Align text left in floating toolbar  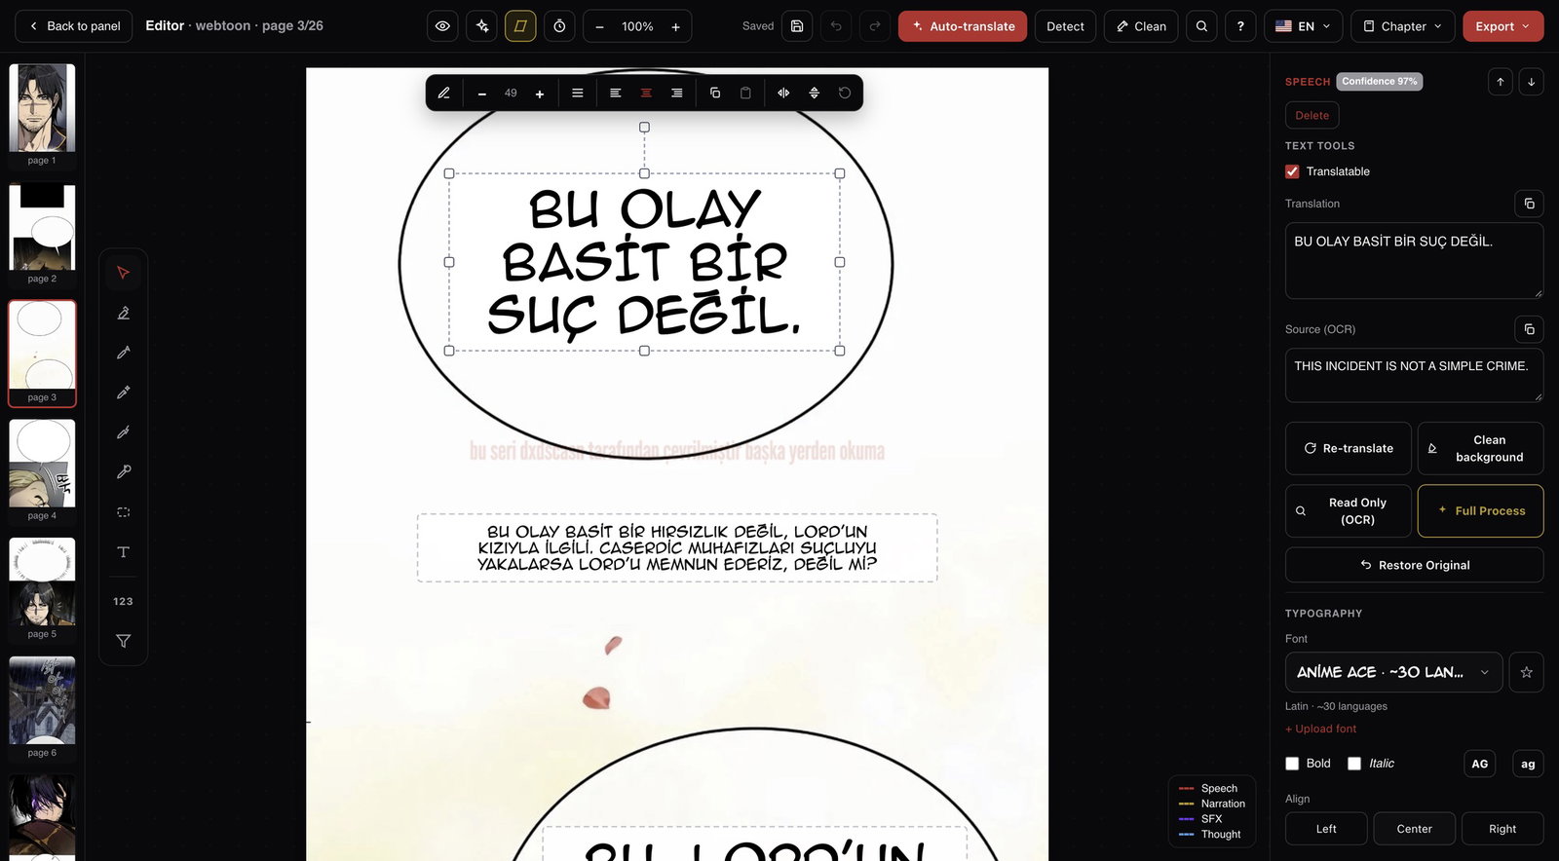(x=616, y=94)
